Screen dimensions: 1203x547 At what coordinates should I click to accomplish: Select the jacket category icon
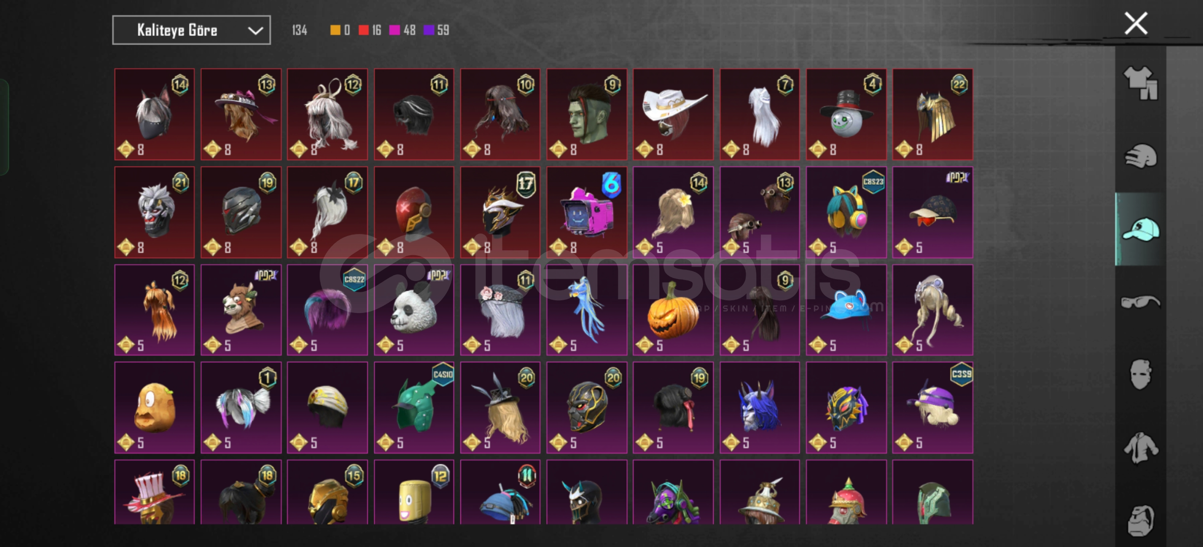[1141, 448]
